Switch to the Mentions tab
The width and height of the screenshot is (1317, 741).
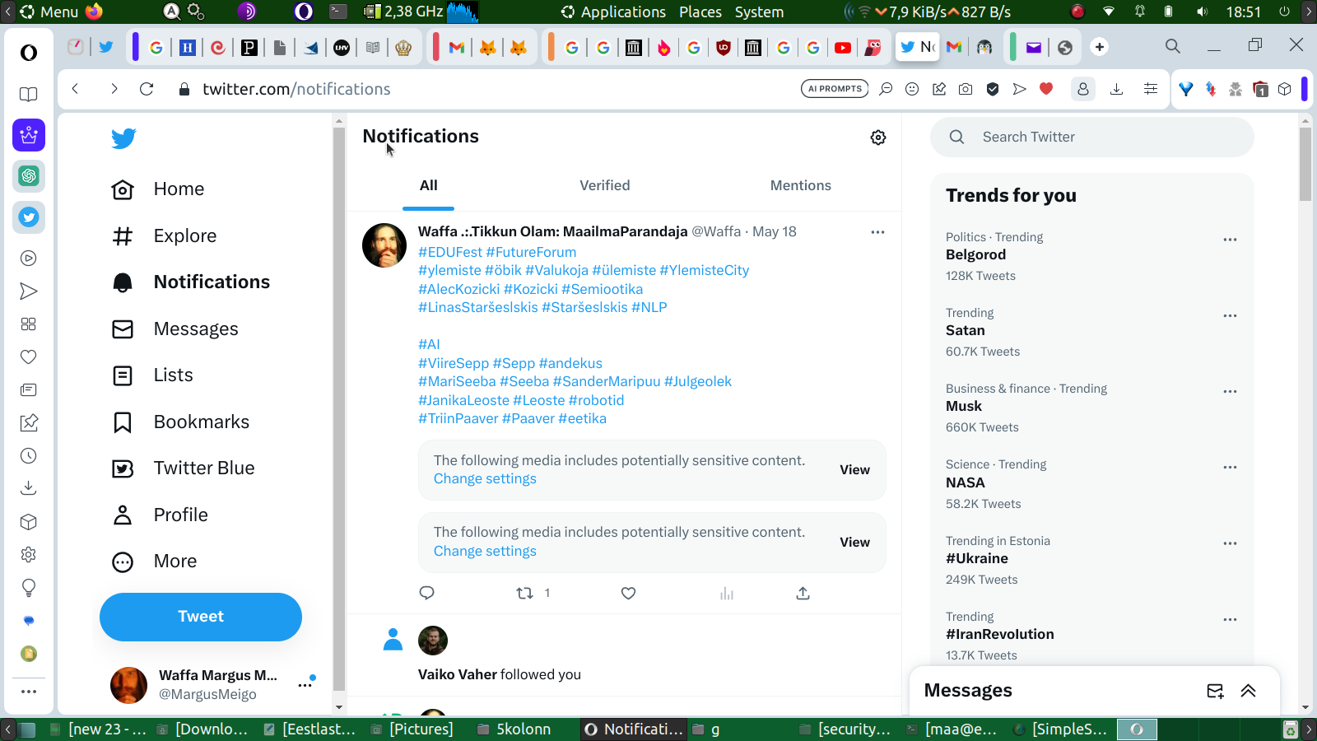click(x=801, y=186)
